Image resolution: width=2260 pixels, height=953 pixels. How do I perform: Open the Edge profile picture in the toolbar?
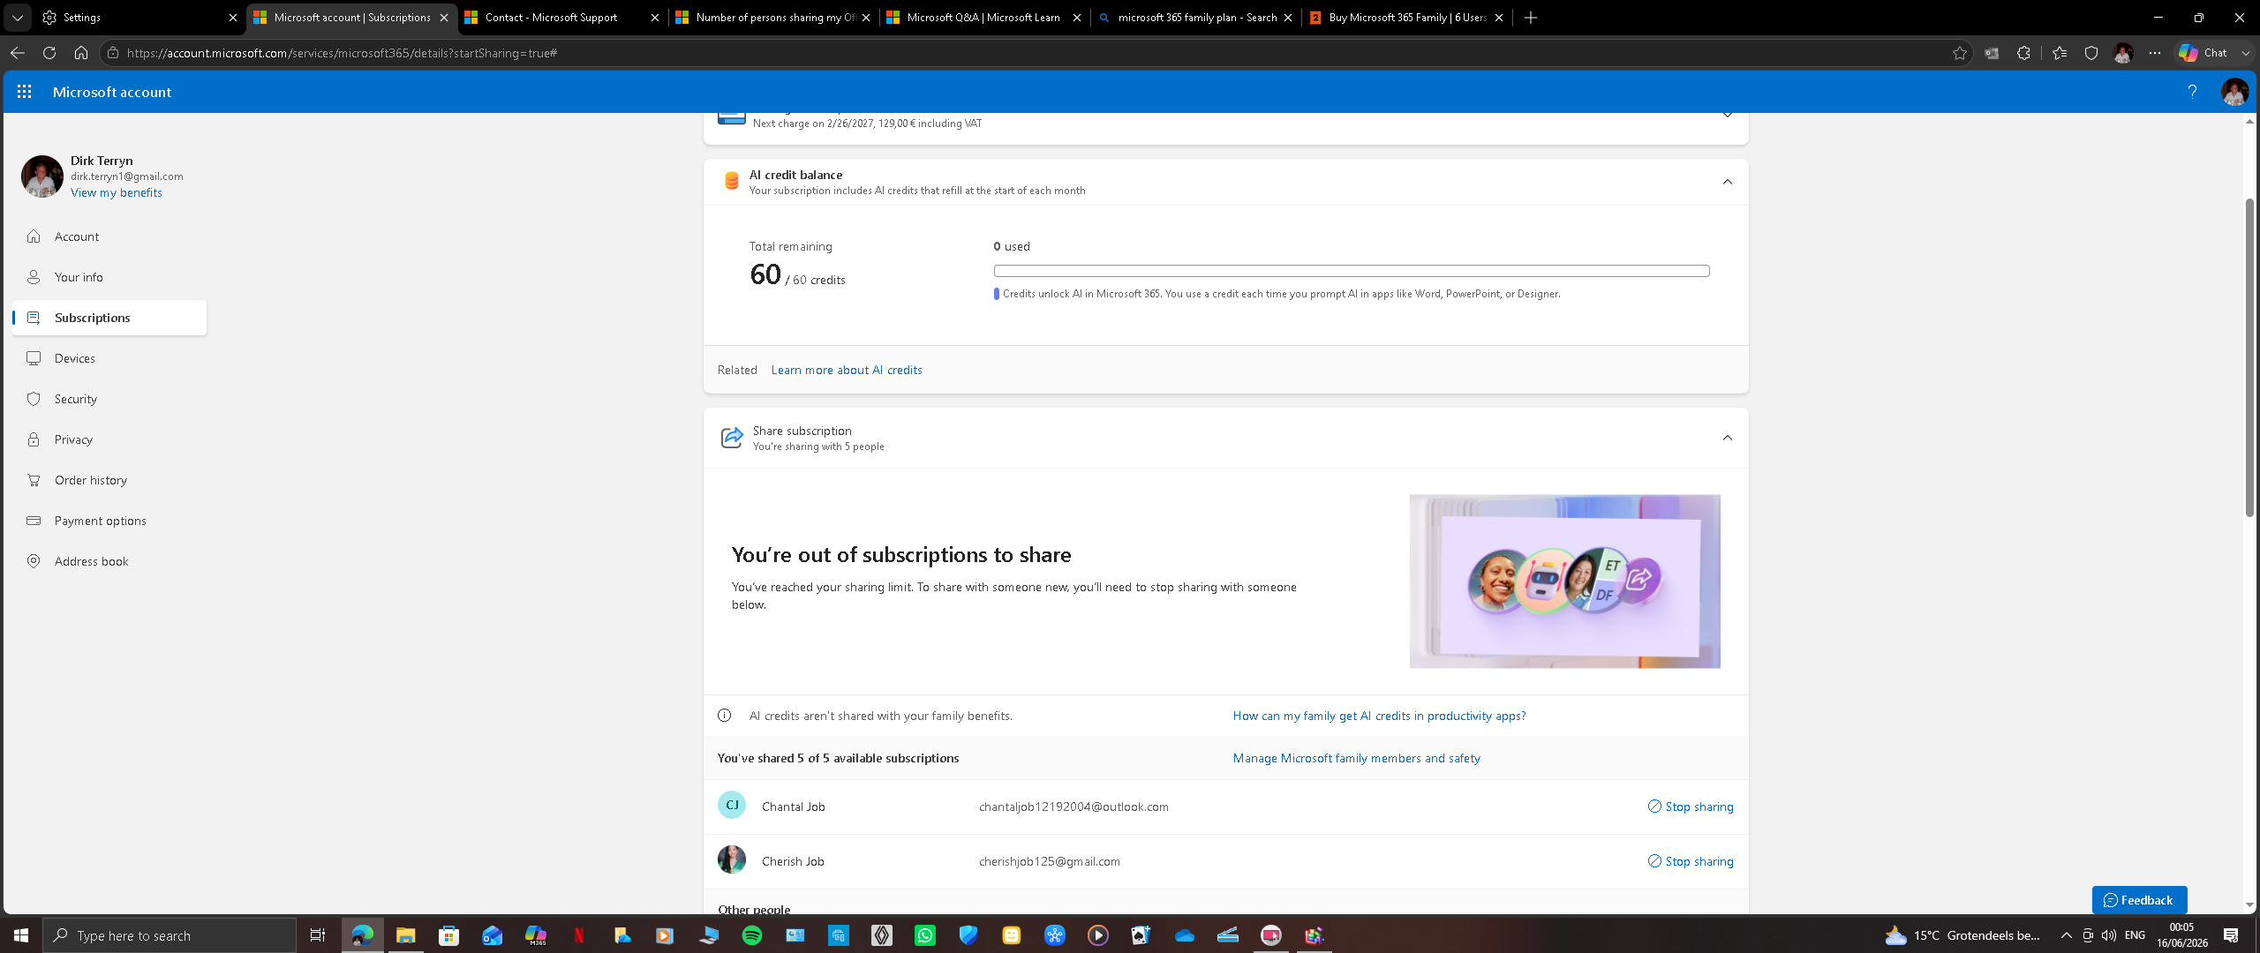pyautogui.click(x=2123, y=53)
